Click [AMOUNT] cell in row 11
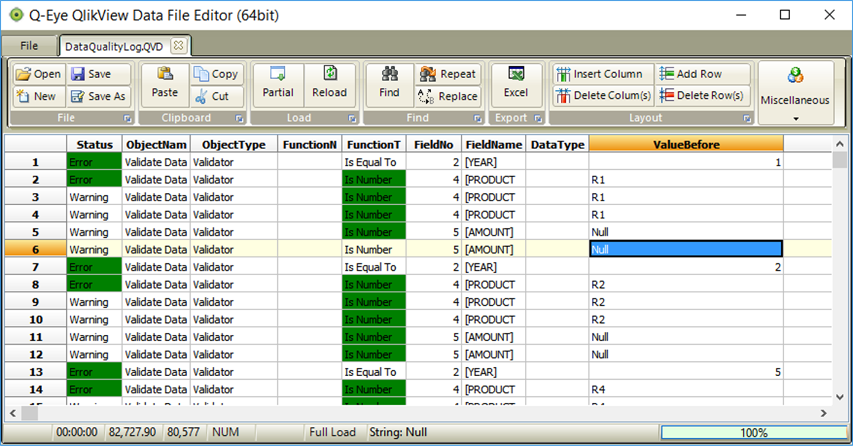The image size is (853, 446). pos(494,337)
